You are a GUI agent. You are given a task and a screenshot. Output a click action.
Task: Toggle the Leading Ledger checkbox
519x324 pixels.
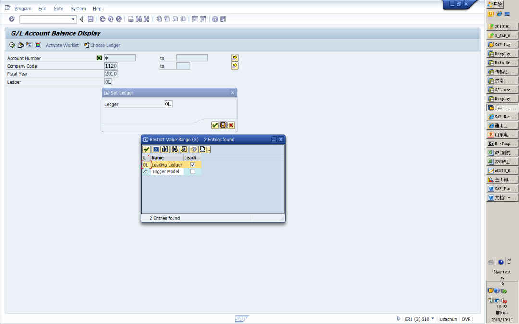click(193, 165)
